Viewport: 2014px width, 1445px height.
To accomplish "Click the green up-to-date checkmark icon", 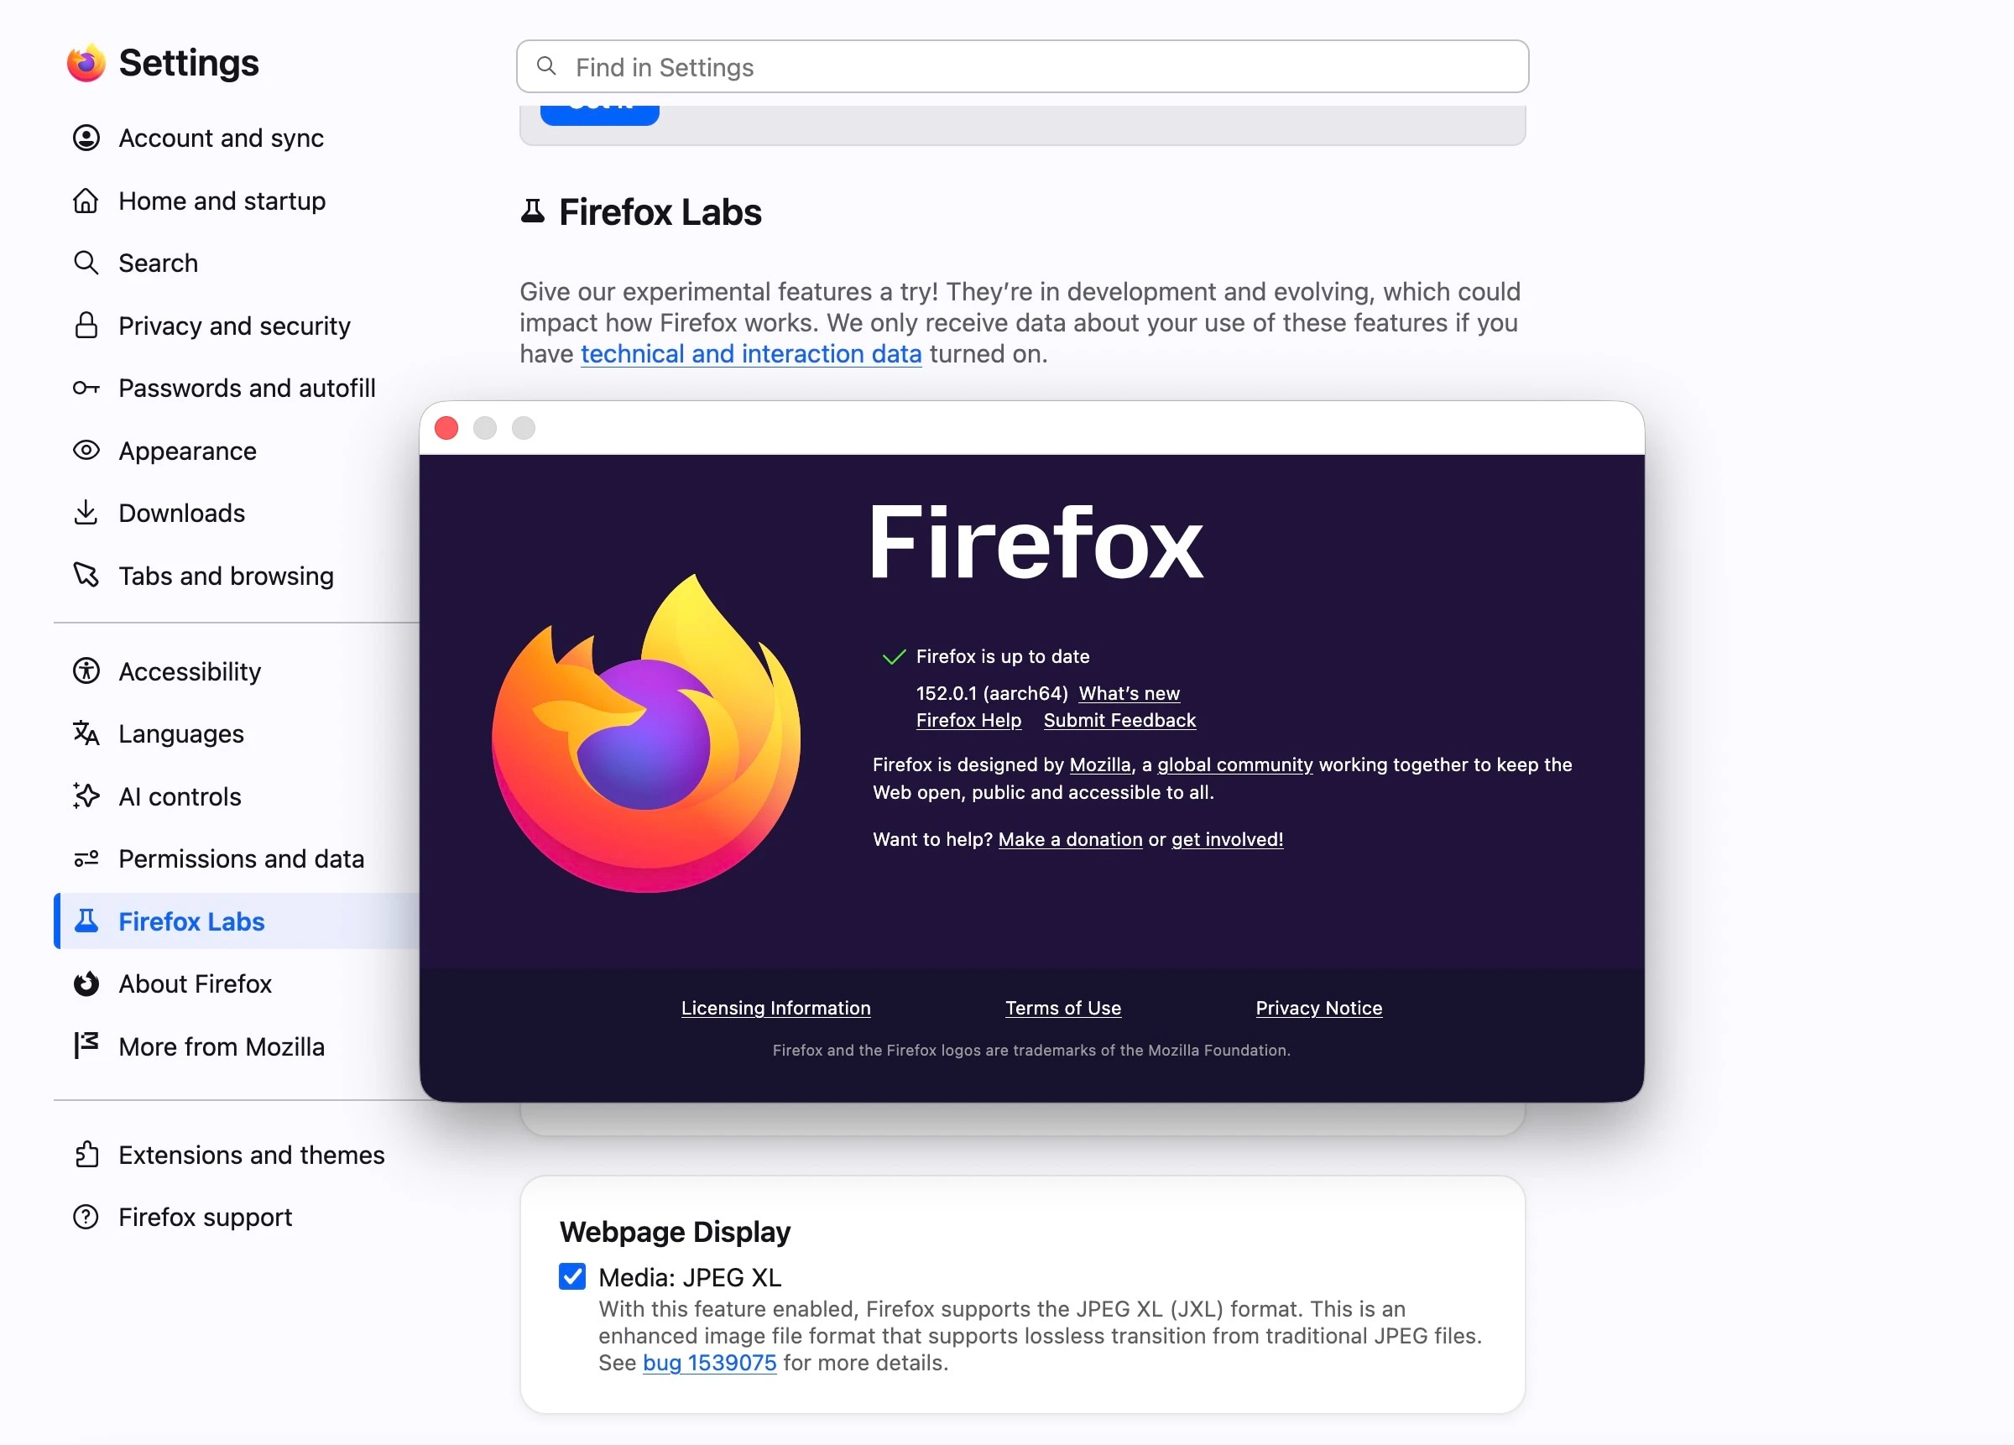I will click(894, 656).
